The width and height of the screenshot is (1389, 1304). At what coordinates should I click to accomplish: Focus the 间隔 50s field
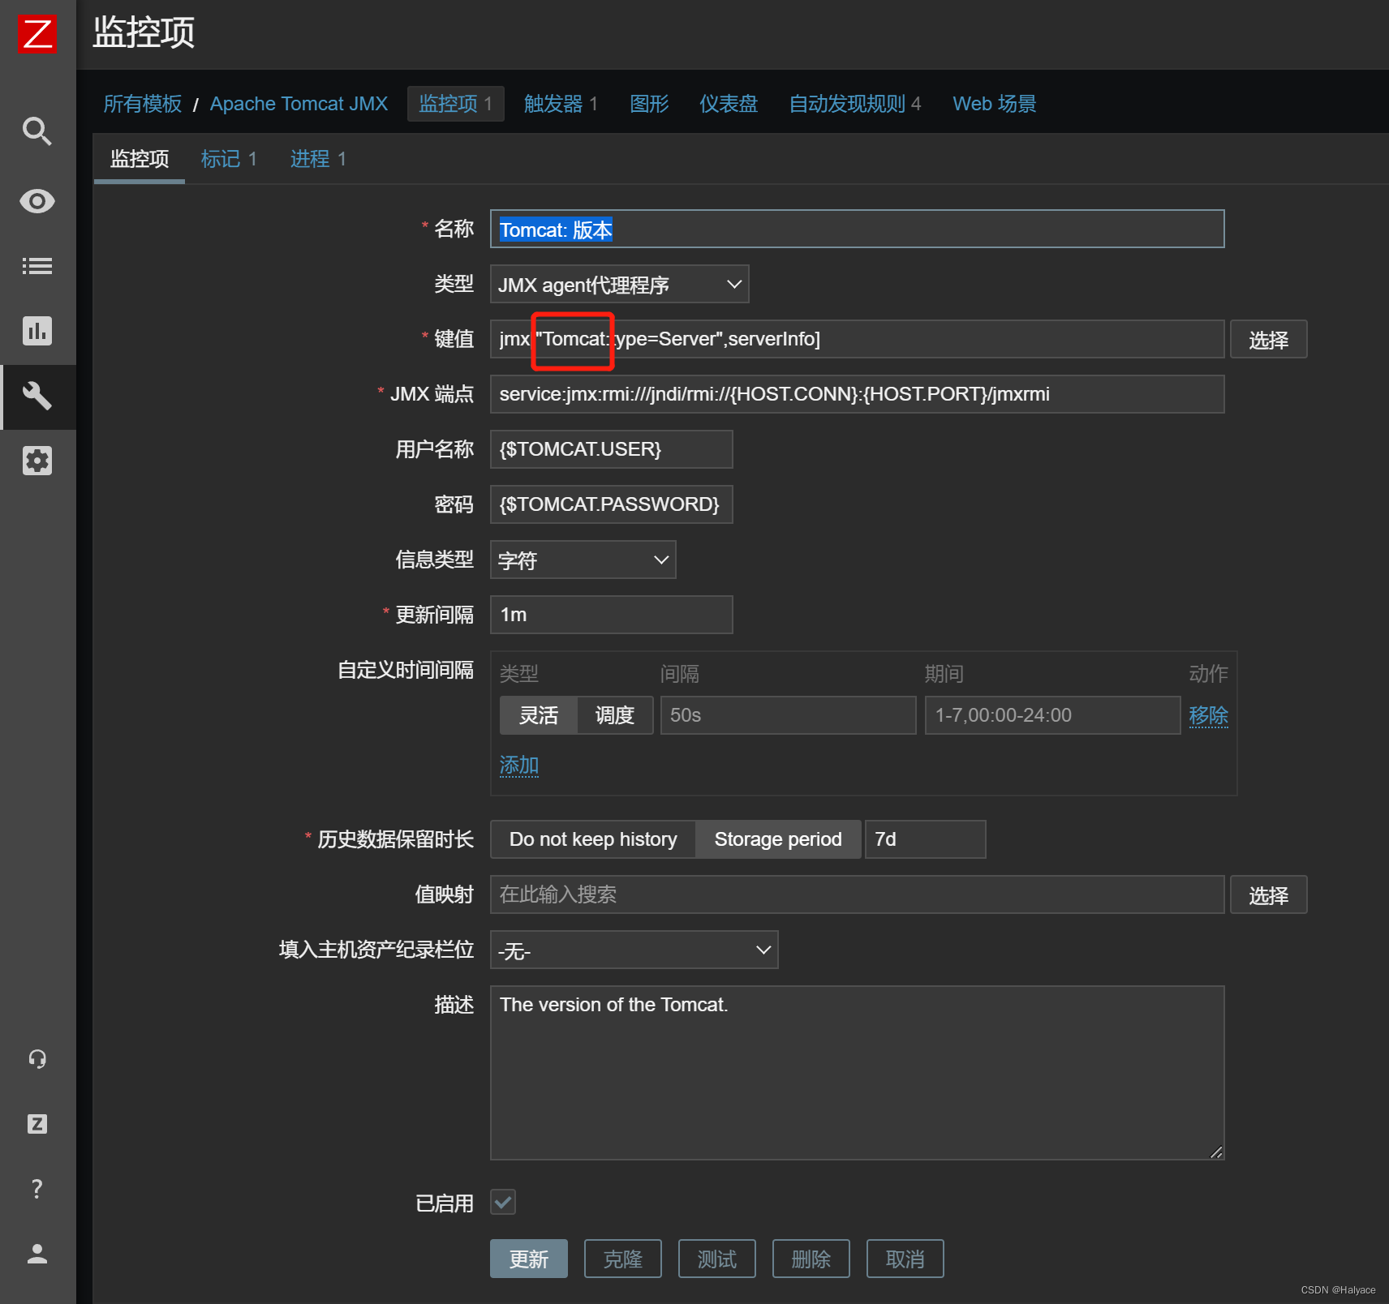[x=788, y=715]
